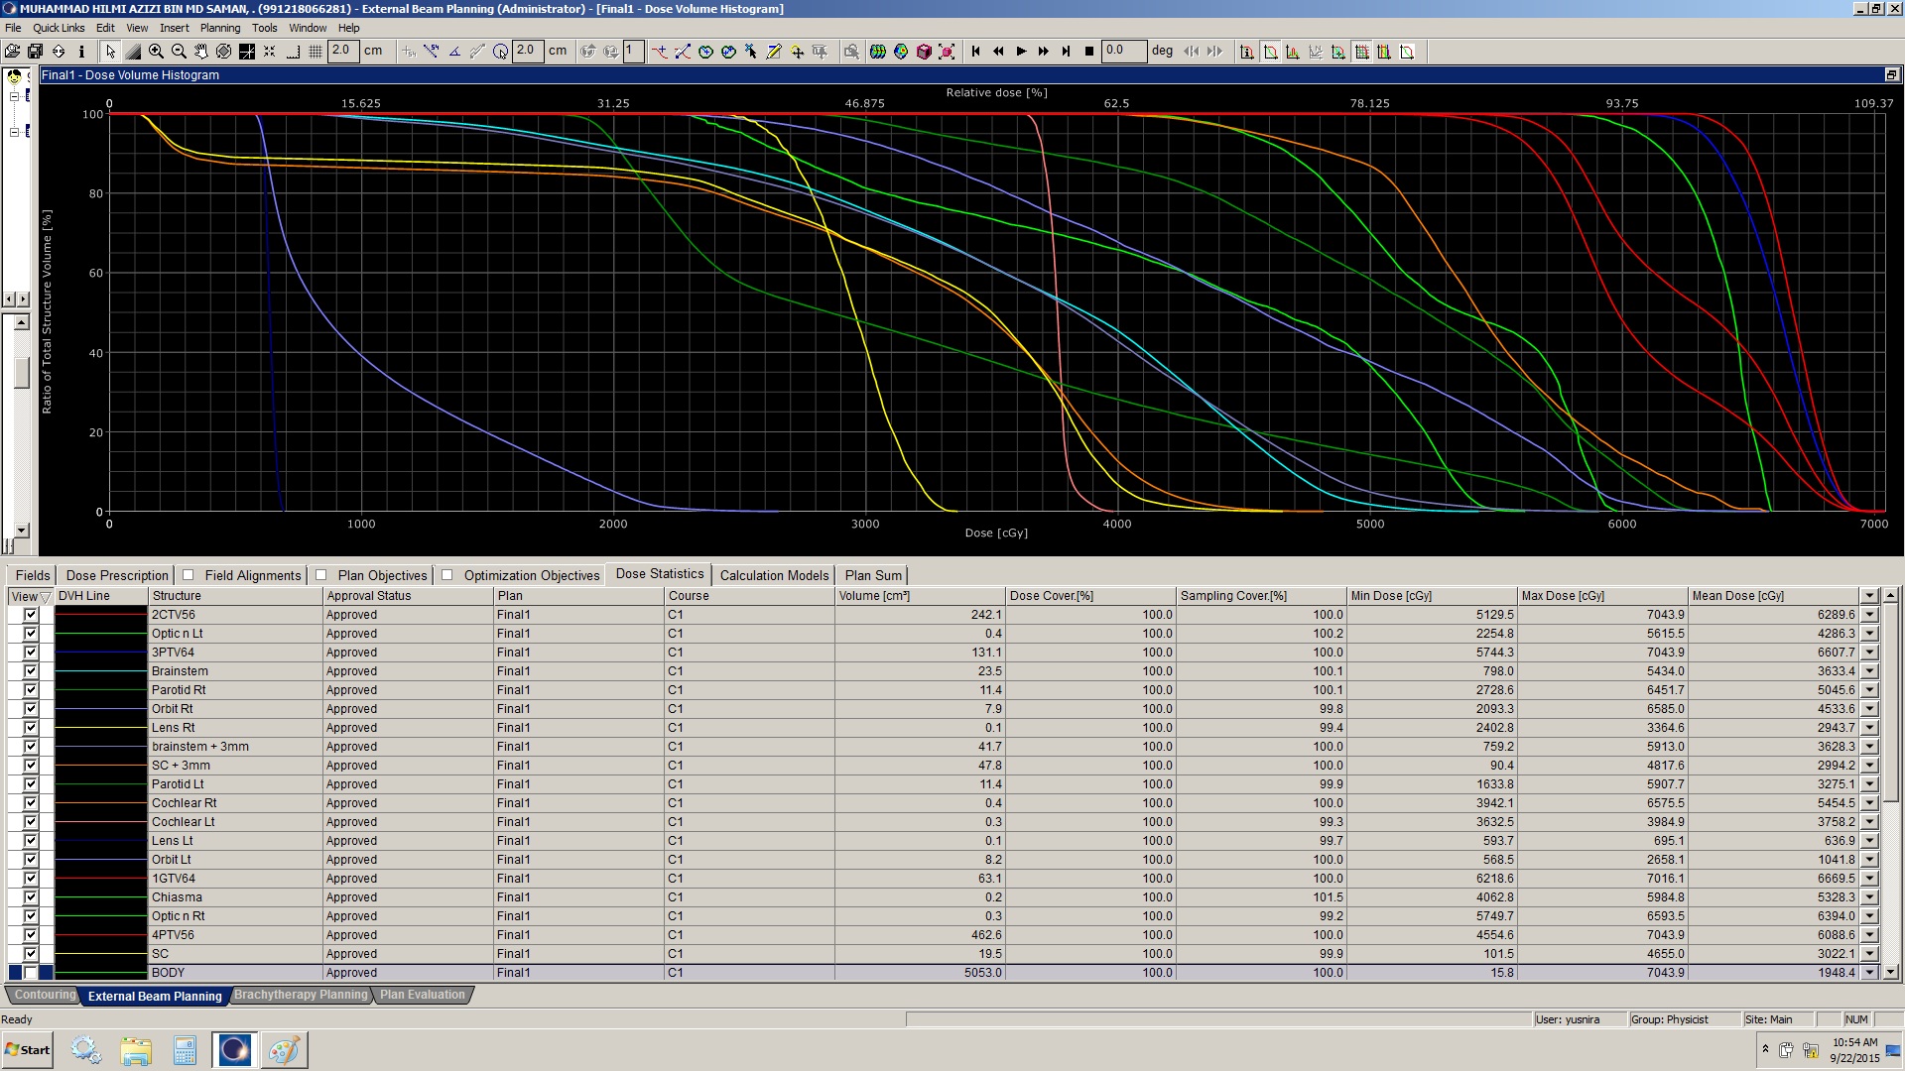Screen dimensions: 1905x1071
Task: Open dropdown at end of 2CTV56 row
Action: coord(1870,615)
